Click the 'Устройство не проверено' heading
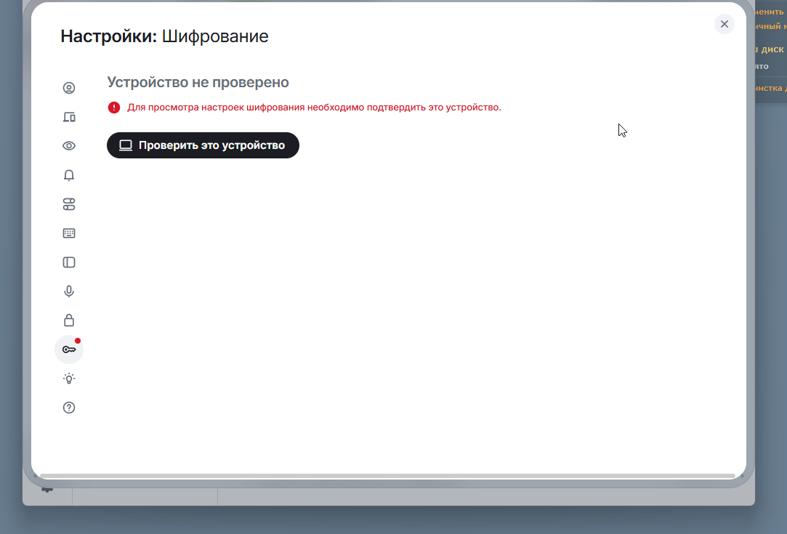Viewport: 787px width, 534px height. 198,82
